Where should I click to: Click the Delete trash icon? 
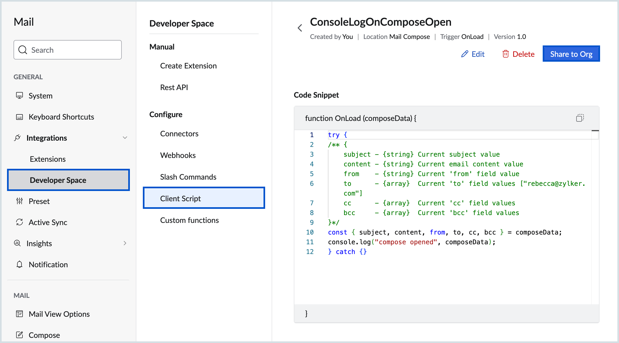point(506,54)
